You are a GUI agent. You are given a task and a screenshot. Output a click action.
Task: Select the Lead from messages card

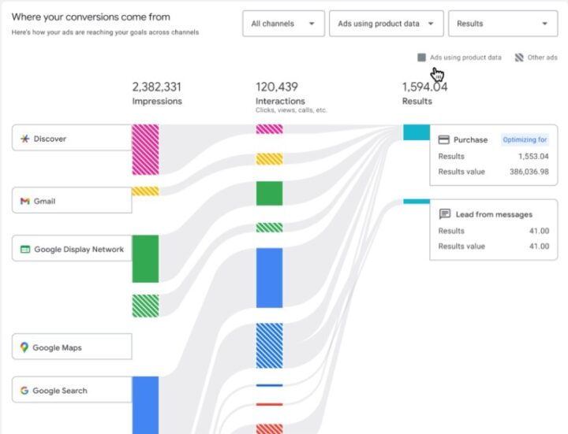pos(493,230)
